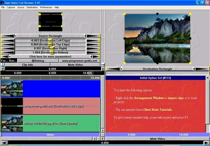Click the Destination Top Edge value slider

click(x=50, y=44)
